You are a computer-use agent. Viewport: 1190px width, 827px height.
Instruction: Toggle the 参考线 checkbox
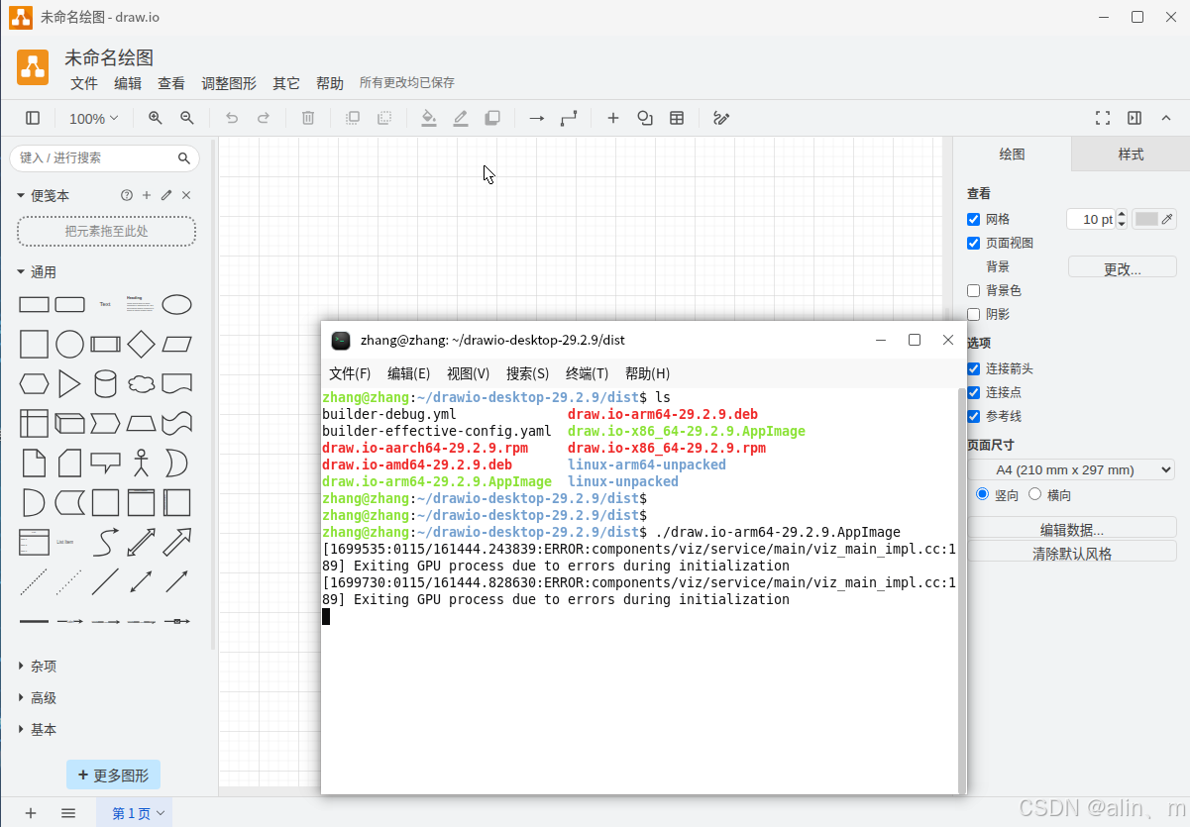click(974, 416)
